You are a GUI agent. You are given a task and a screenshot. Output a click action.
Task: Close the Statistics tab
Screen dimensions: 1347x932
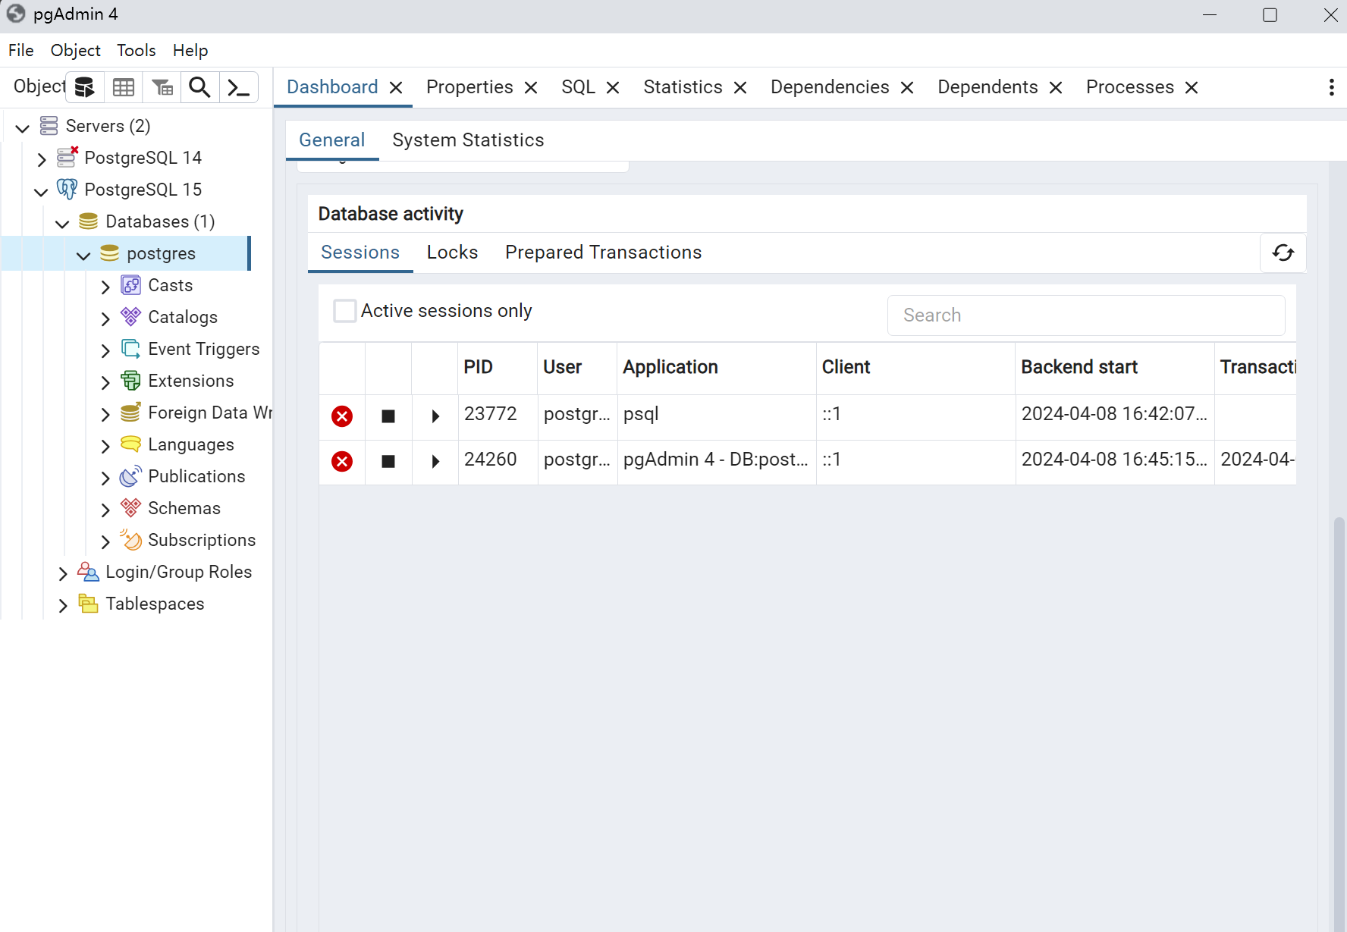pos(740,88)
